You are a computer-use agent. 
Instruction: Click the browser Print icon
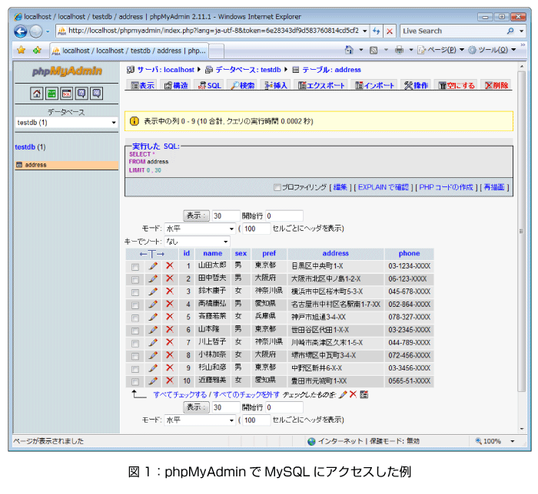399,50
